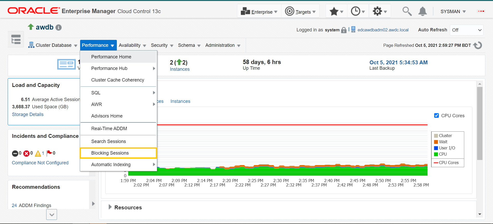The image size is (493, 224).
Task: Click the User I/O blue swatch
Action: coord(436,148)
